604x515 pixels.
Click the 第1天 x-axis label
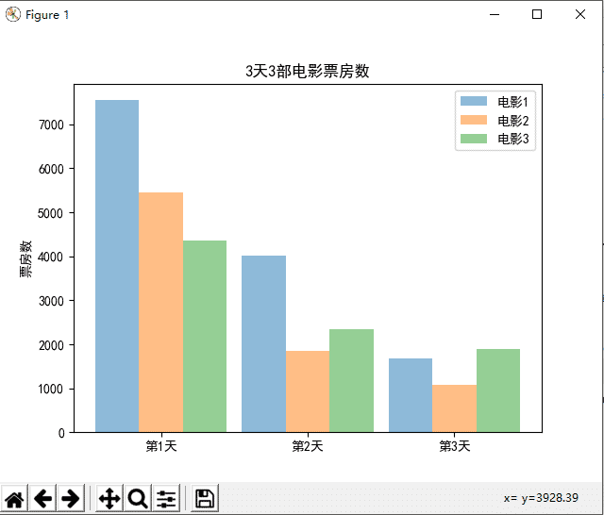tap(161, 446)
